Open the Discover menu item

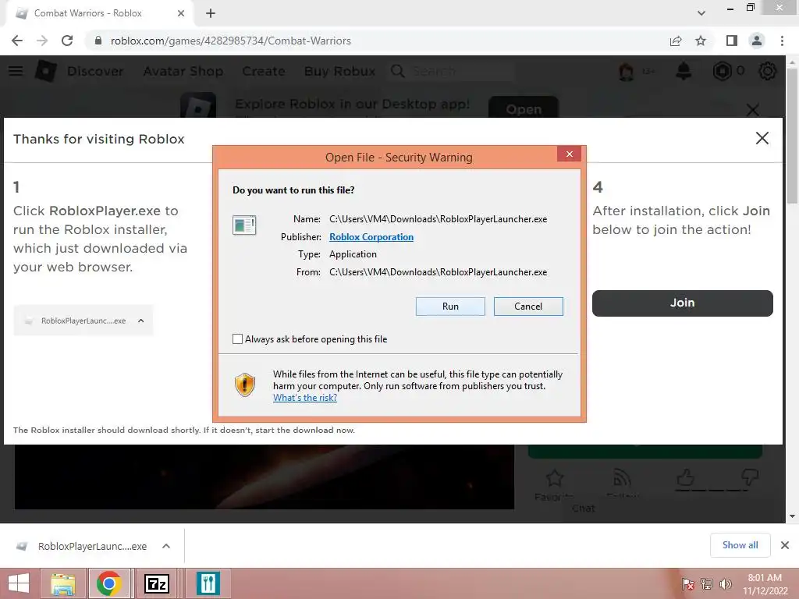pyautogui.click(x=95, y=71)
